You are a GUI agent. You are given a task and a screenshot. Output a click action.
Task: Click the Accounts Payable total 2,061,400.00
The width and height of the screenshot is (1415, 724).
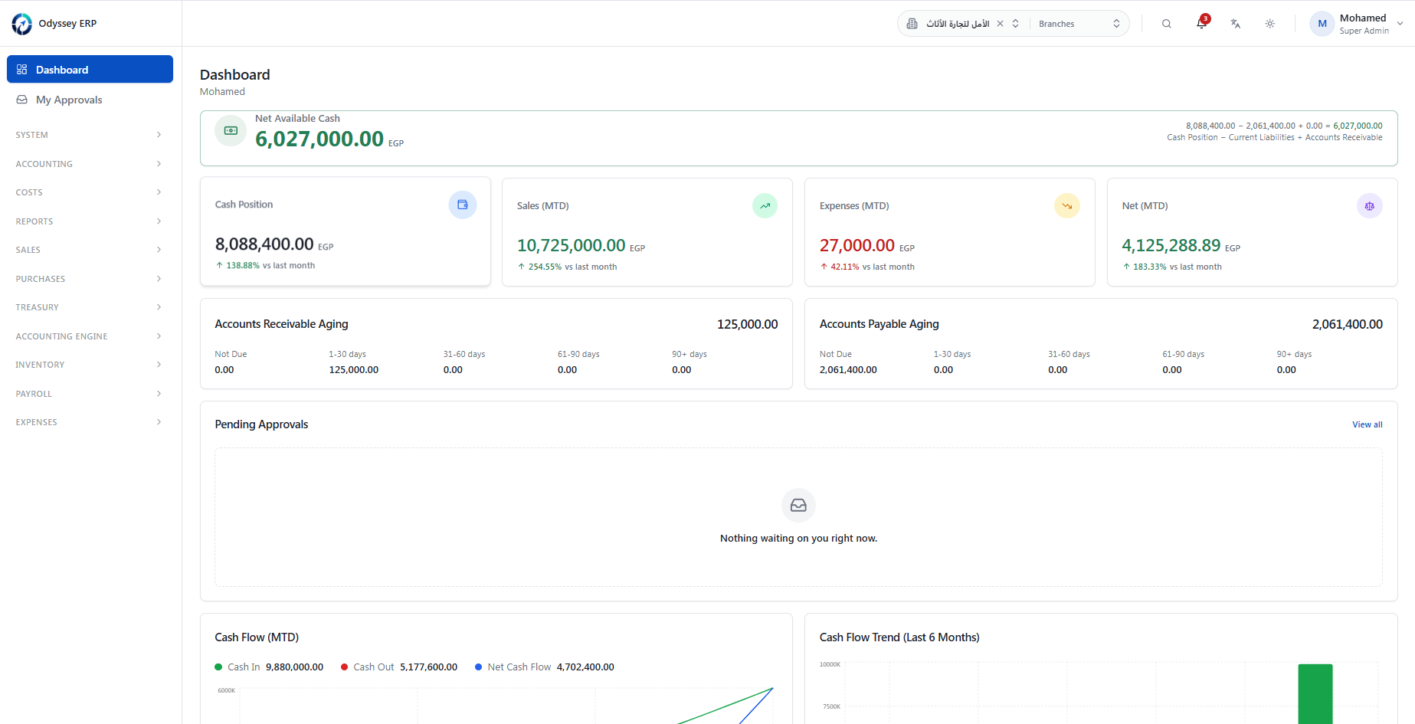click(x=1348, y=324)
